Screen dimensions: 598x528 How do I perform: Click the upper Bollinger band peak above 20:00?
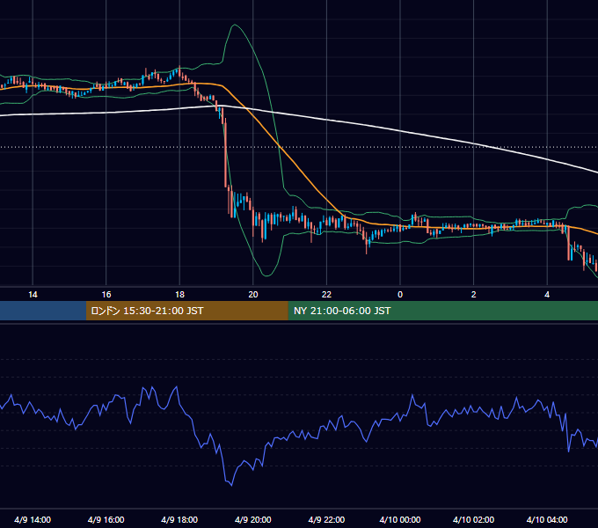pos(234,25)
